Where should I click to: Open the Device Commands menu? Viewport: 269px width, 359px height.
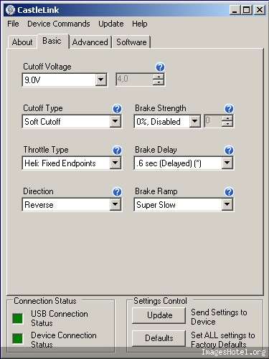[x=59, y=24]
